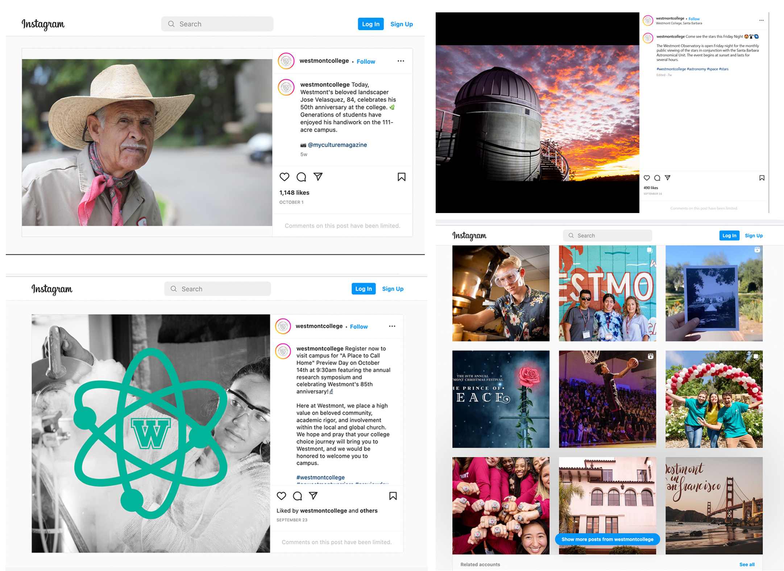Like the Preview Day post with the heart icon

[x=281, y=496]
